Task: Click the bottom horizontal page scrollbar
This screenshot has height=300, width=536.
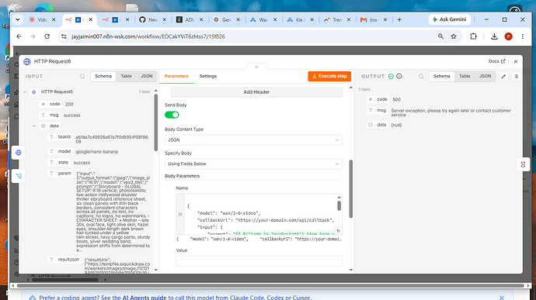Action: coord(270,286)
